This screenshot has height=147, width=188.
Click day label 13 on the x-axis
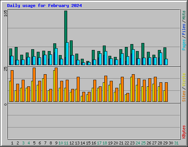click(x=77, y=143)
